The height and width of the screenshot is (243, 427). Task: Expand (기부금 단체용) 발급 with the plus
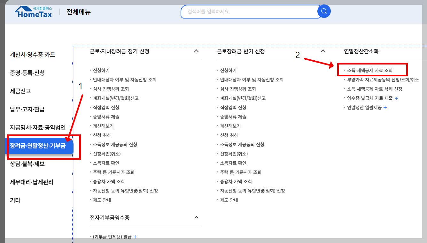pyautogui.click(x=135, y=237)
